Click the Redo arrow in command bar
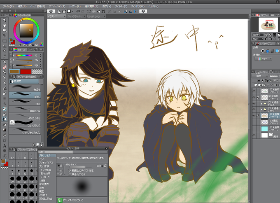Viewport: 280px width, 203px height. [83, 12]
